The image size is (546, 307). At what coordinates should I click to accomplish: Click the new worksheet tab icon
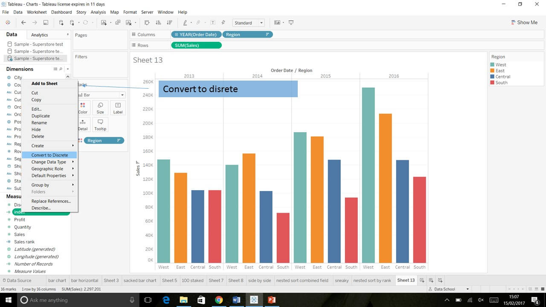(x=422, y=280)
